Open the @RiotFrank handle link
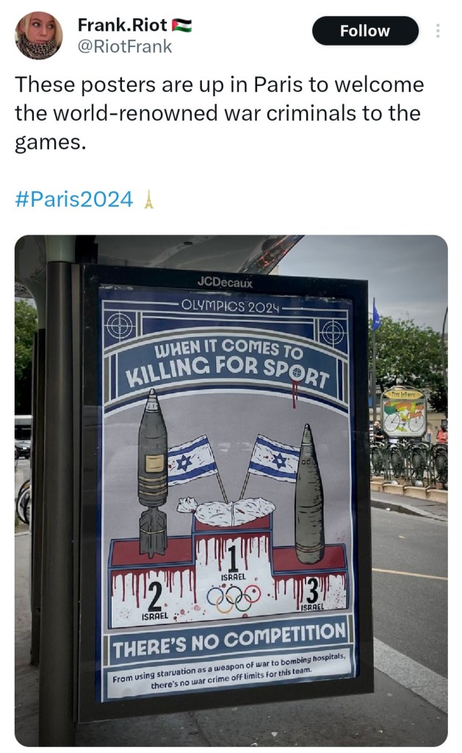 [125, 46]
